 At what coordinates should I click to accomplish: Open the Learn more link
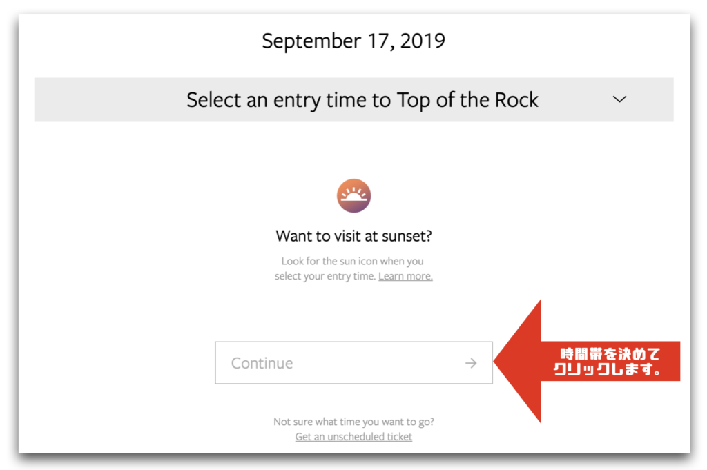click(405, 276)
